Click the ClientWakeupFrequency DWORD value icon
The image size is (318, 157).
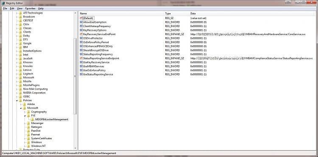[81, 26]
